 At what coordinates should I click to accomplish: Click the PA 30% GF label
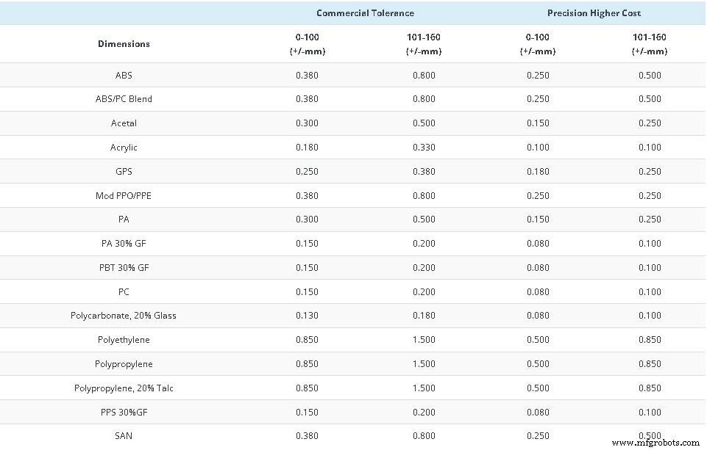(124, 244)
